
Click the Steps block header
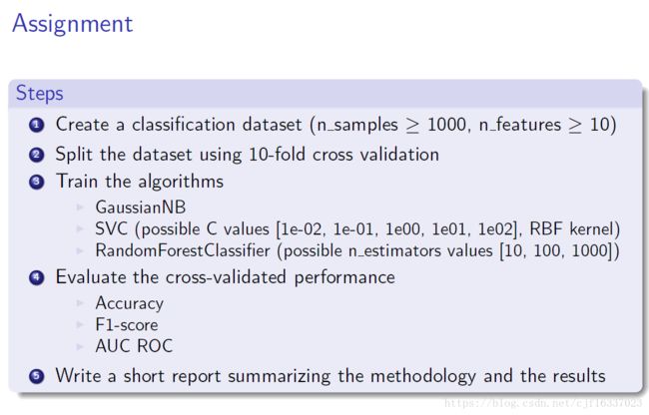click(324, 94)
